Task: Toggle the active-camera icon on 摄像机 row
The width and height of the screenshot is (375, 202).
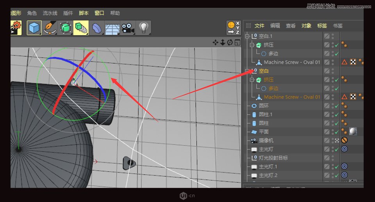Action: 337,141
